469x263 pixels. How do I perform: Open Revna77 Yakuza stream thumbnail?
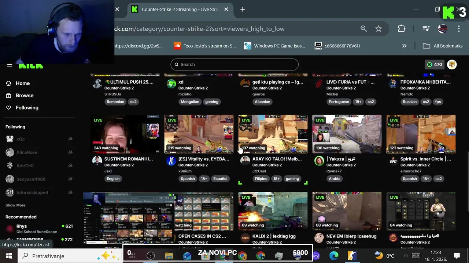[347, 134]
